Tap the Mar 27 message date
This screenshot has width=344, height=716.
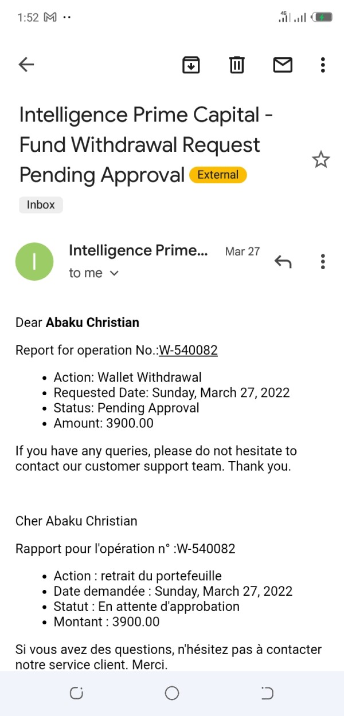click(x=243, y=251)
